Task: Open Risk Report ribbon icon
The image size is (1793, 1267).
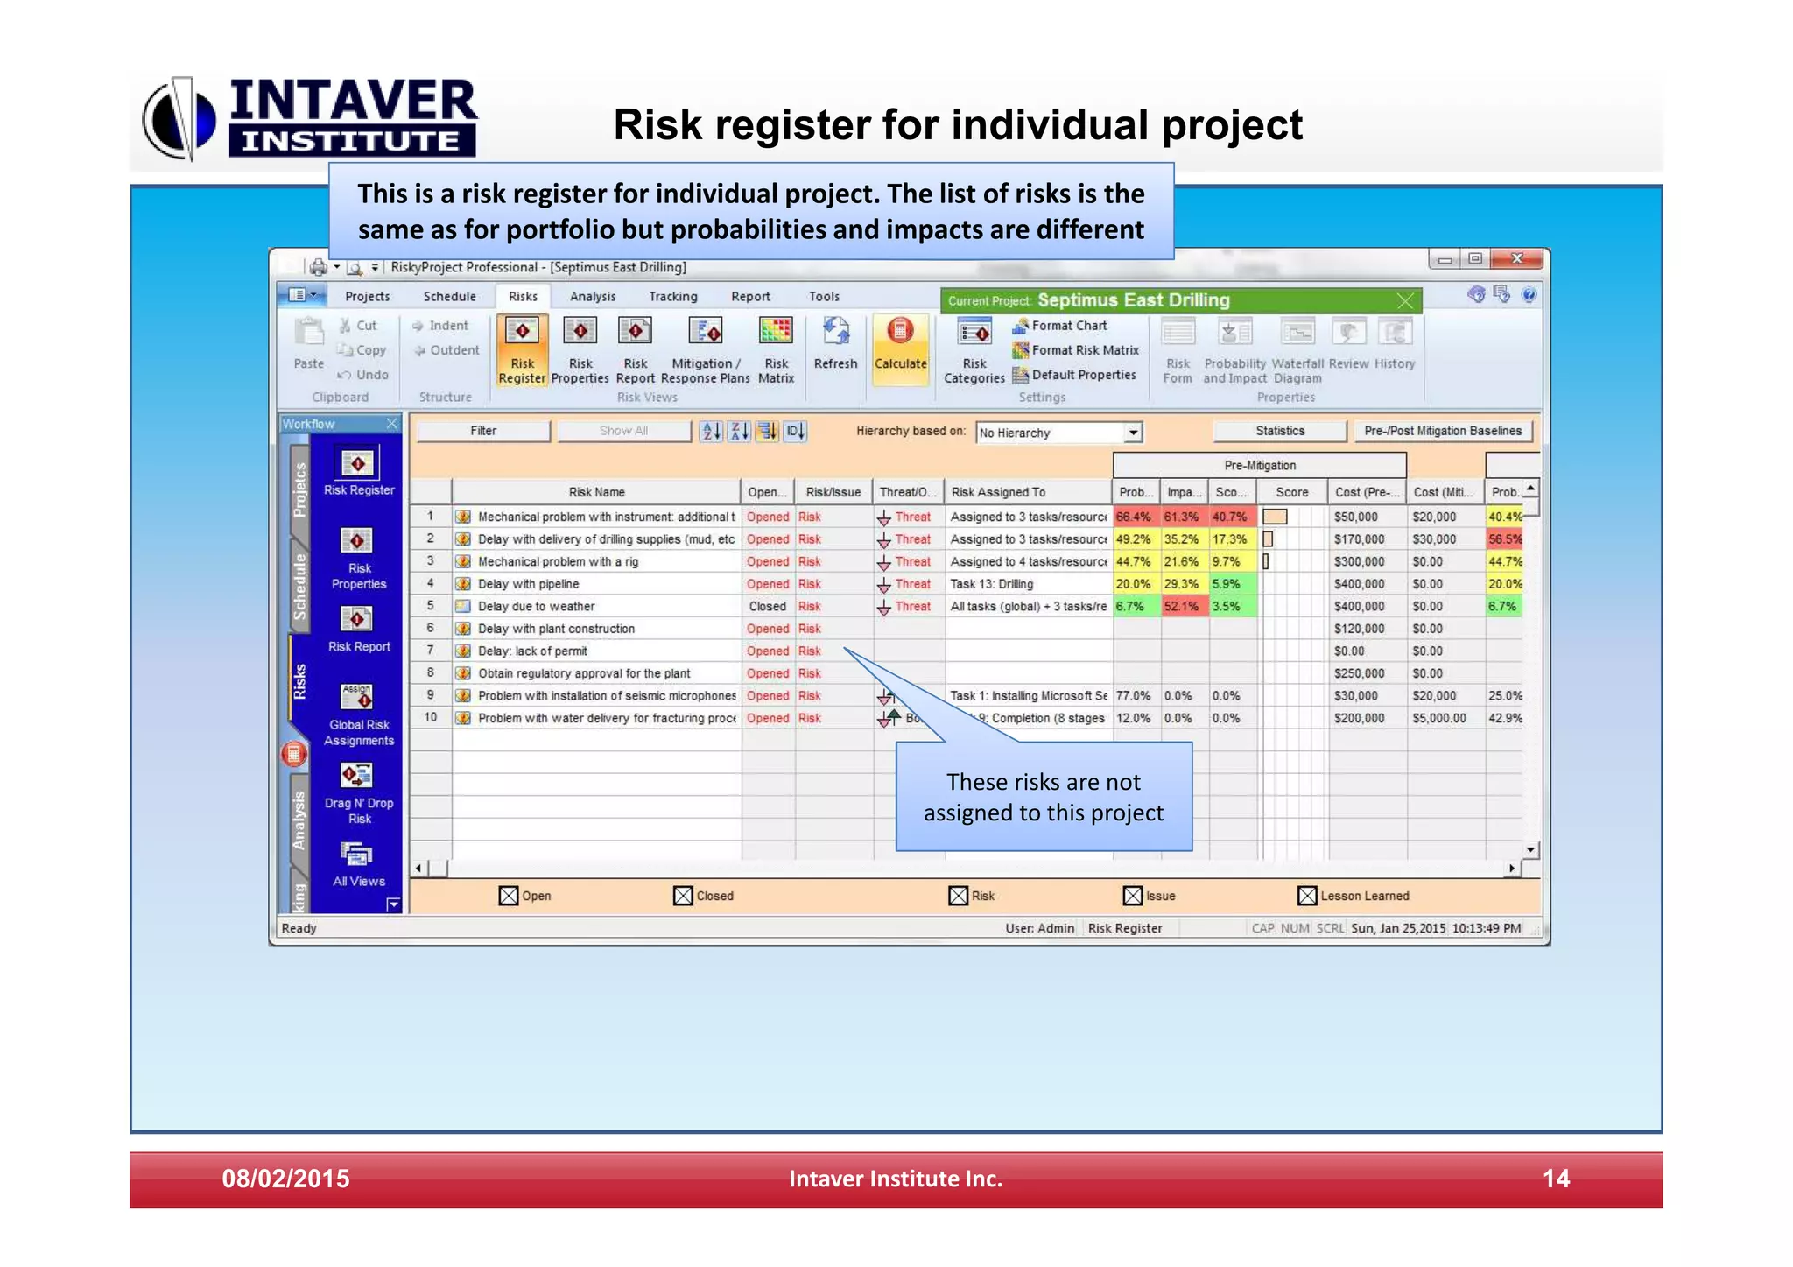Action: [x=635, y=350]
